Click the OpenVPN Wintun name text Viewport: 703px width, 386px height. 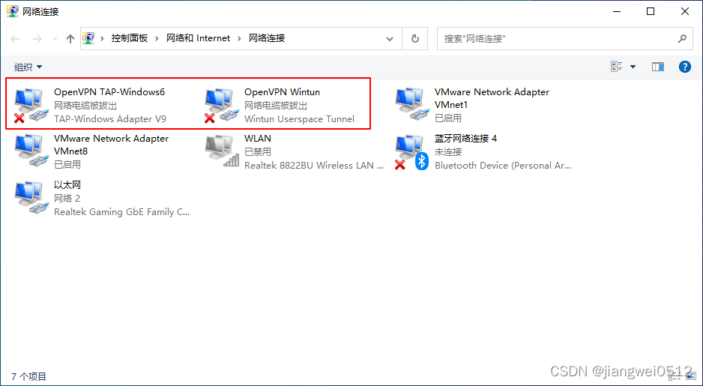click(282, 92)
